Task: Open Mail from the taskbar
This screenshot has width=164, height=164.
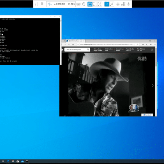Action: point(22,161)
